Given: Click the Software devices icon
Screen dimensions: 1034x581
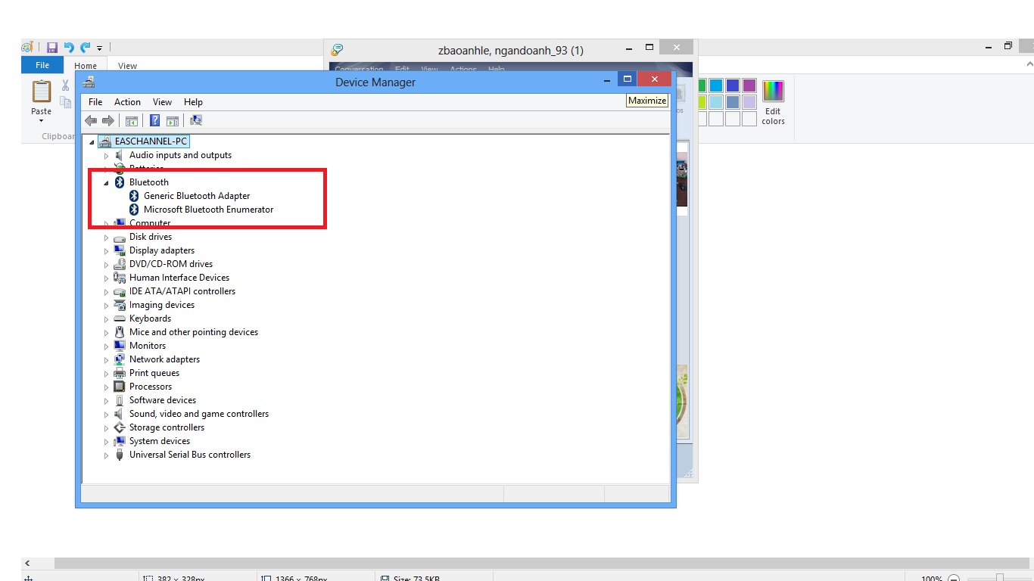Looking at the screenshot, I should [x=120, y=400].
